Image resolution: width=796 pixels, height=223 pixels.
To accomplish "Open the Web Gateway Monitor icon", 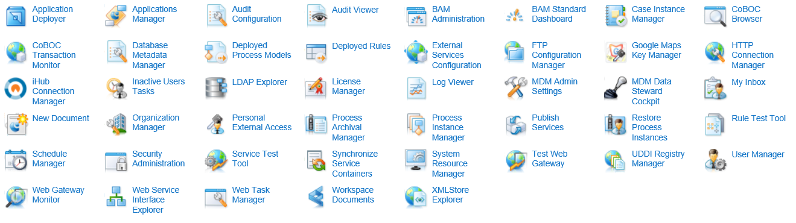I will pos(16,196).
